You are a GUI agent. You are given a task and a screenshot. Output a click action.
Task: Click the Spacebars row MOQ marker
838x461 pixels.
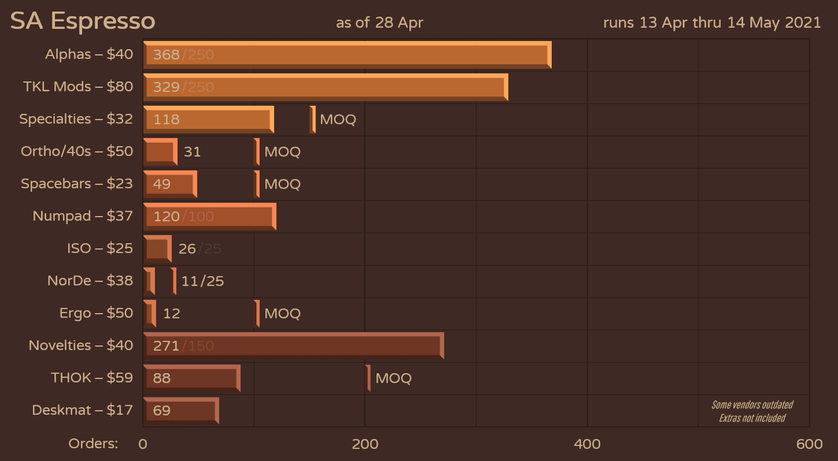(257, 184)
